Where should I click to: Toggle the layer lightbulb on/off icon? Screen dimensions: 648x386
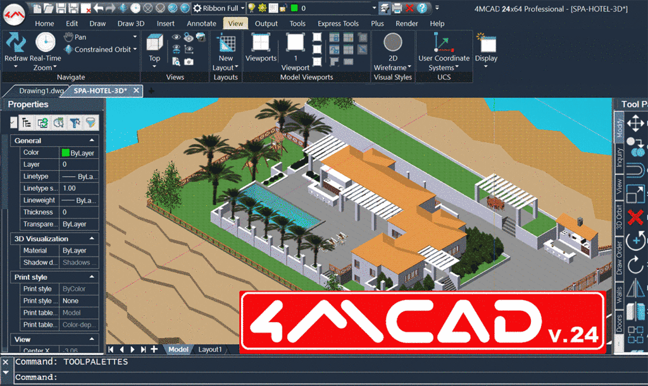pos(251,8)
